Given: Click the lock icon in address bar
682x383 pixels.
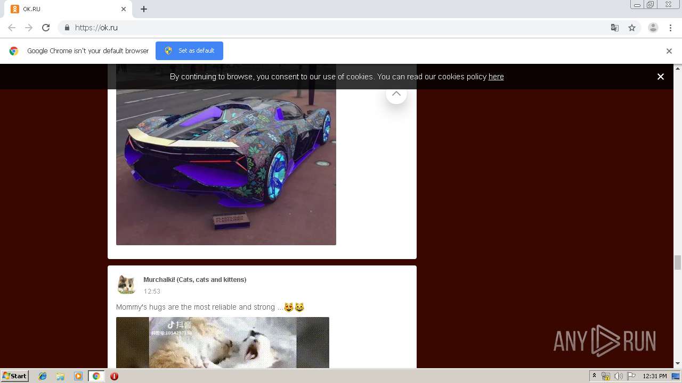Looking at the screenshot, I should tap(67, 28).
